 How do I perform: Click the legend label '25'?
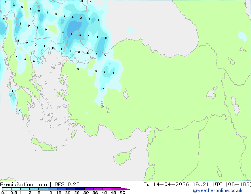click(x=77, y=192)
